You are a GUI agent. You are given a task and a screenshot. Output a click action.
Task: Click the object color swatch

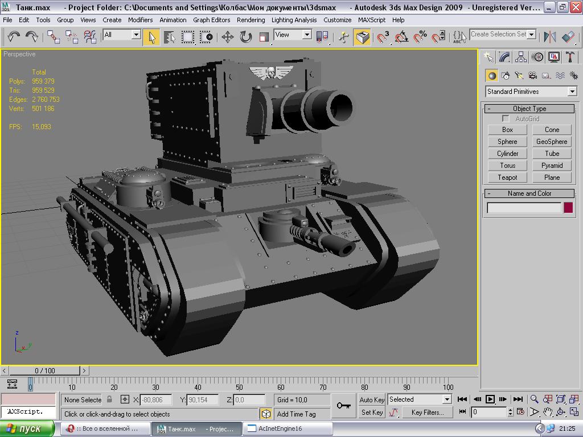[568, 208]
